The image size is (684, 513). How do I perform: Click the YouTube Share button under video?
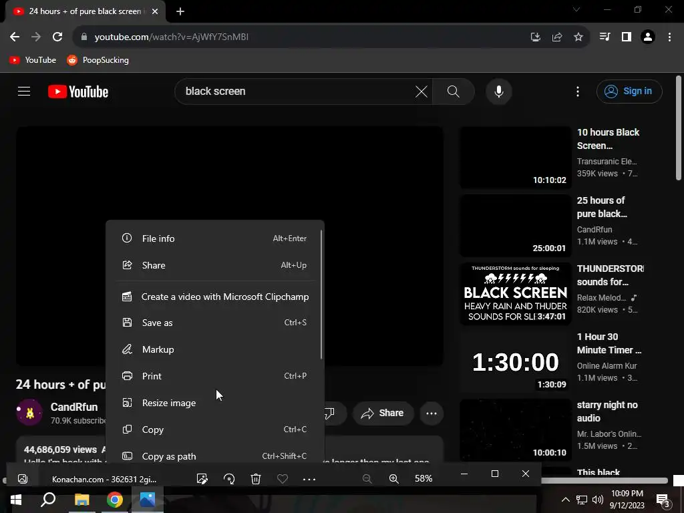coord(383,413)
